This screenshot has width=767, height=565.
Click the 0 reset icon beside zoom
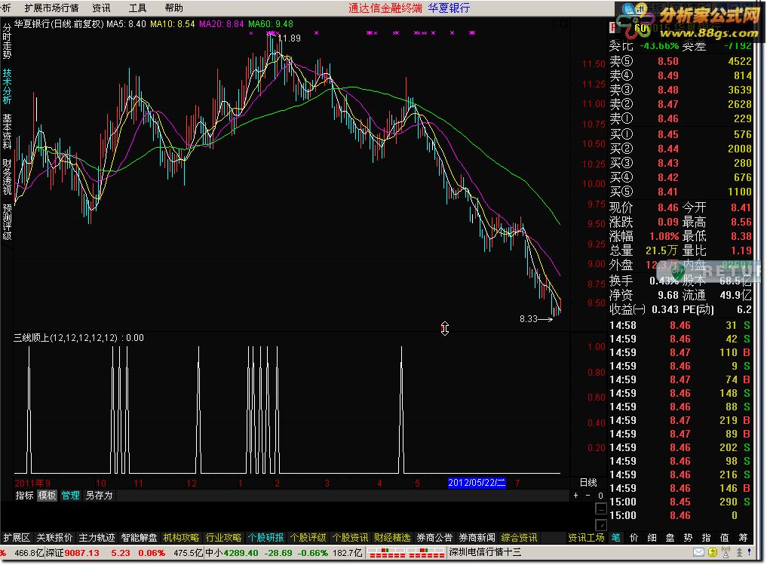(600, 496)
